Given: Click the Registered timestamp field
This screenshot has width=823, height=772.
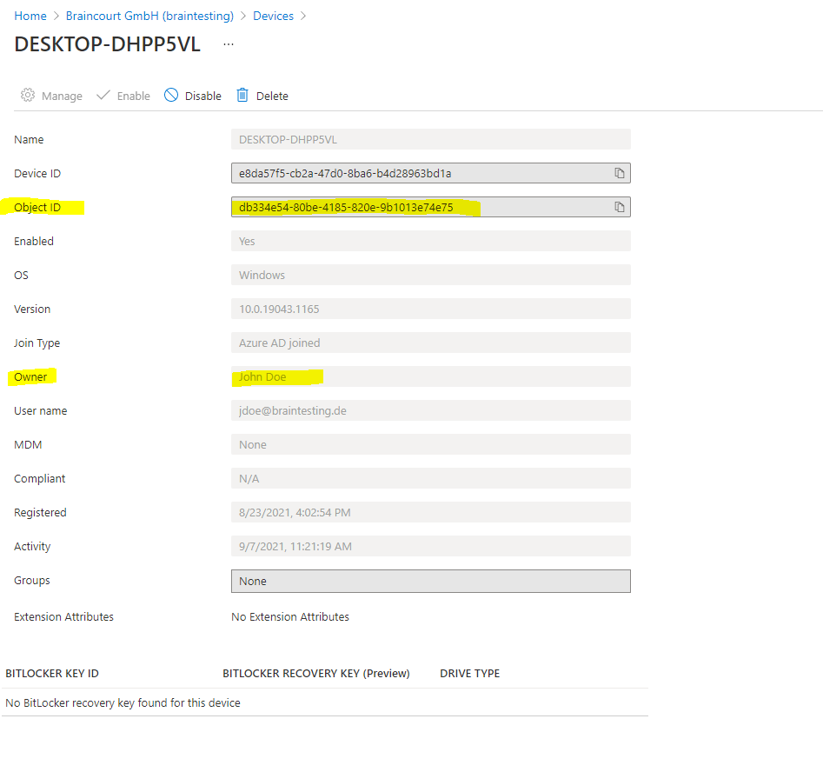Looking at the screenshot, I should click(430, 512).
